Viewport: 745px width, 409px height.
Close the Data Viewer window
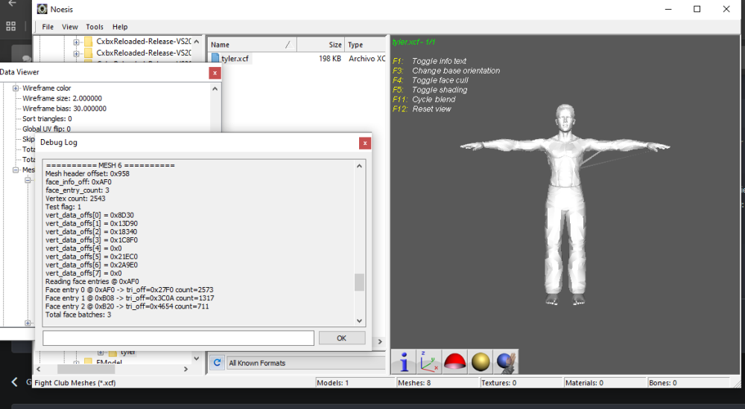click(x=215, y=73)
